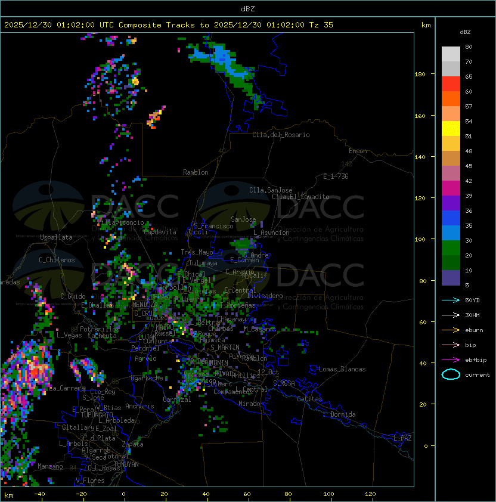The width and height of the screenshot is (496, 502).
Task: Select the light blue 30-35 dBZ swatch
Action: click(451, 233)
